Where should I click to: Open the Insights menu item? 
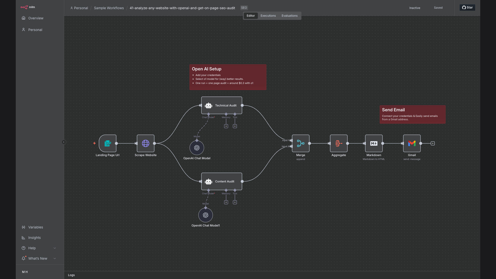40,238
